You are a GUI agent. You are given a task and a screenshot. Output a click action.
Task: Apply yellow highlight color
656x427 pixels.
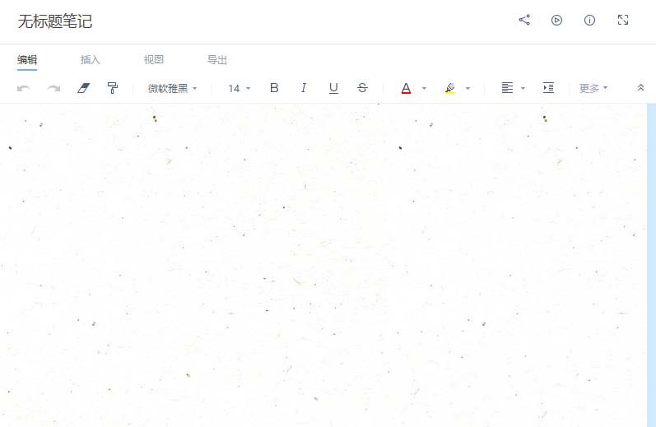pos(449,88)
